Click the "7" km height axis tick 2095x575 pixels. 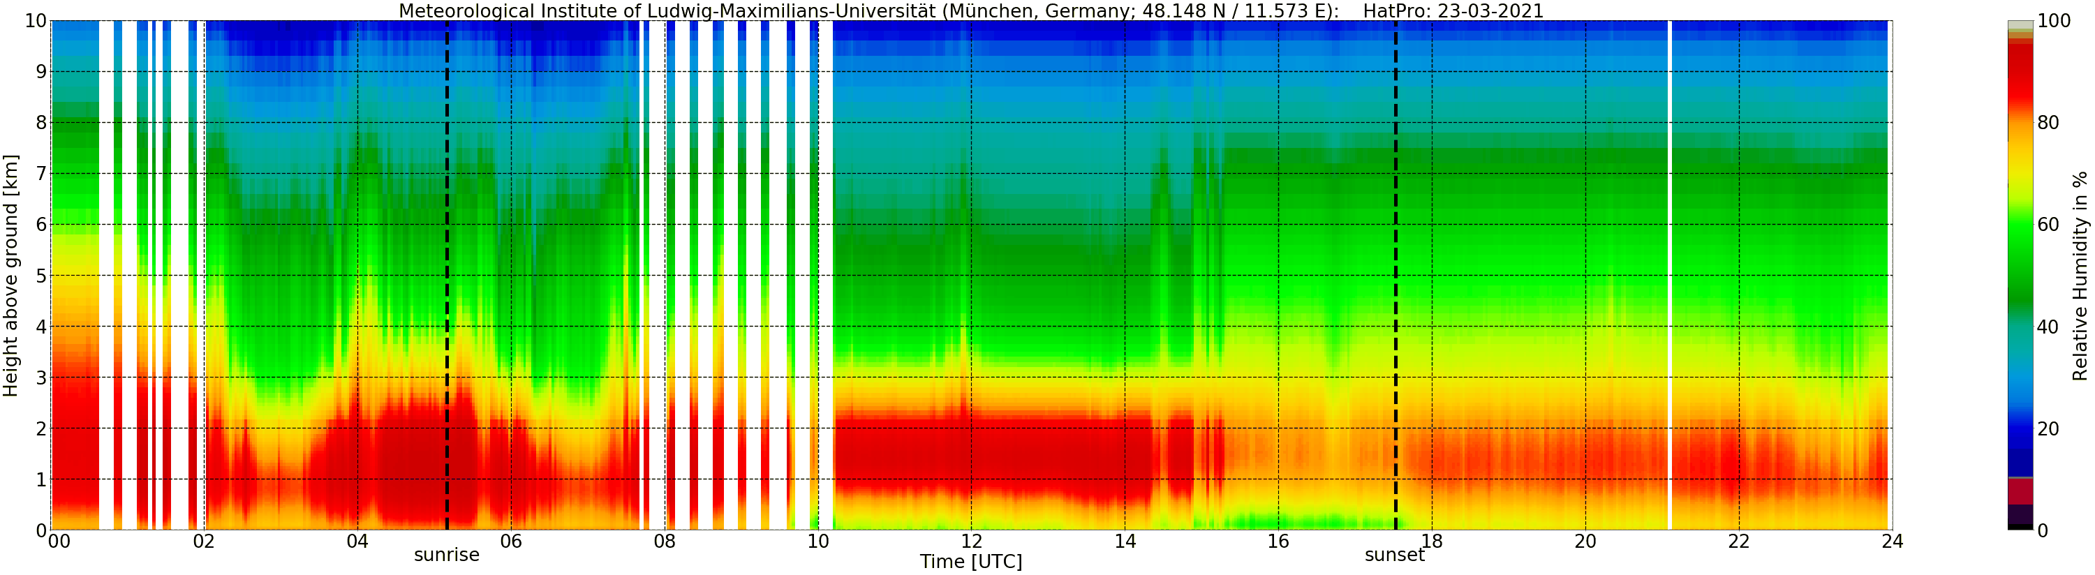click(x=40, y=174)
